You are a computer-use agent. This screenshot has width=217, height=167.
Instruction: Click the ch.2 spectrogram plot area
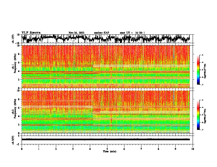tap(106, 112)
